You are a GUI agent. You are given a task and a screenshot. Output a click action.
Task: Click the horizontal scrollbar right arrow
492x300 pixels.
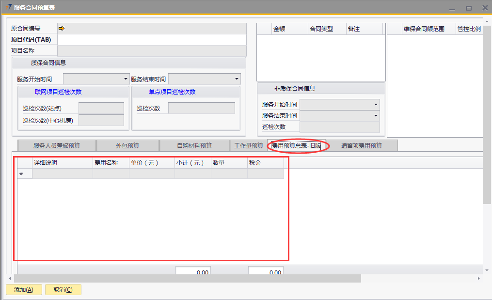coord(479,279)
